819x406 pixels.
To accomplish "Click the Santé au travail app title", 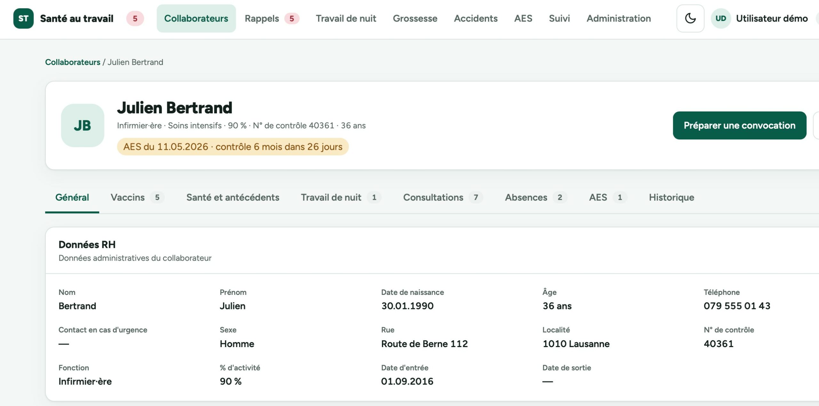I will (76, 18).
